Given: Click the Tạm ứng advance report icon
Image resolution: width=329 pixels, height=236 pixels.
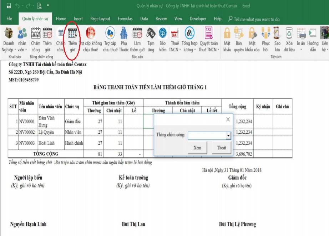Looking at the screenshot, I should coord(151,34).
